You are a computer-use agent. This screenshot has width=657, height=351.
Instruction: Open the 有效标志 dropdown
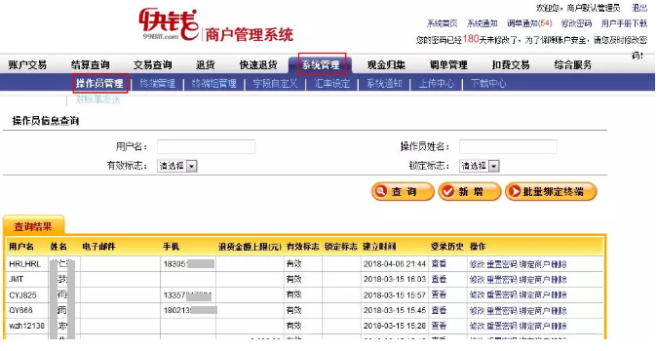point(176,166)
